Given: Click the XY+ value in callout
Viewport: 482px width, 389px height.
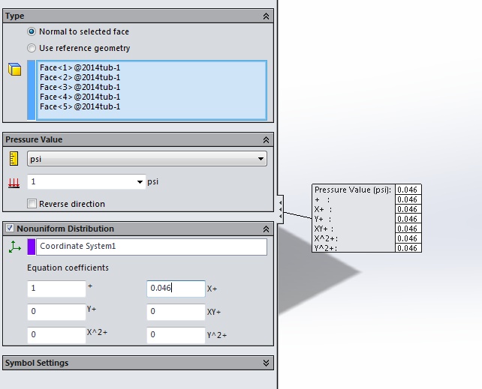Looking at the screenshot, I should click(x=408, y=229).
